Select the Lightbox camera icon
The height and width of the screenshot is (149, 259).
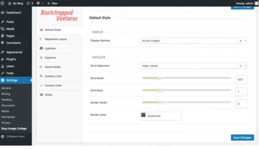[x=41, y=48]
